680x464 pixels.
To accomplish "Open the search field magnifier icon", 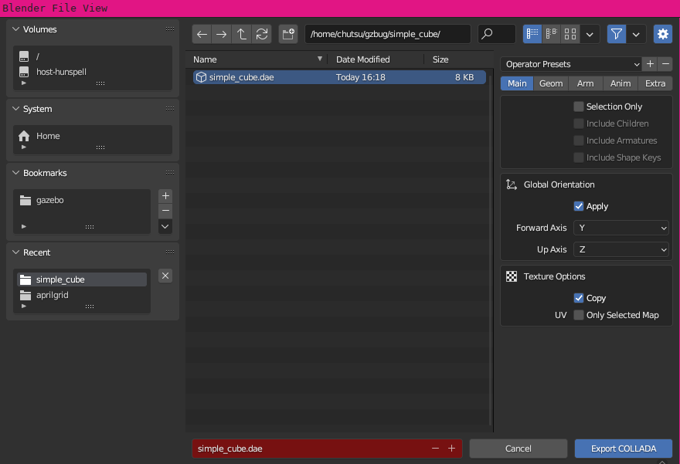I will coord(486,34).
